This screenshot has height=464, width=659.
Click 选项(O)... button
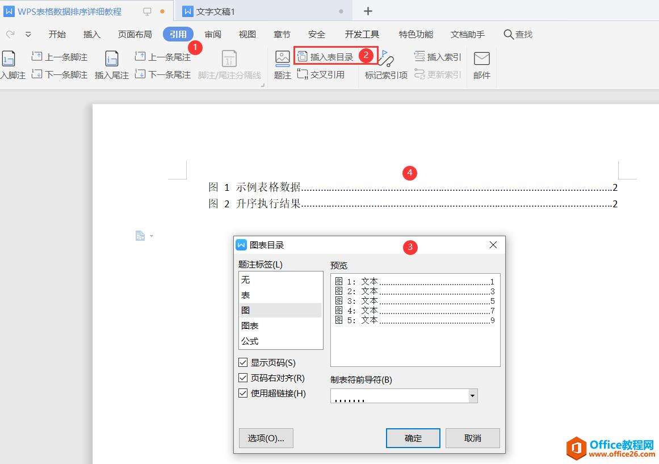click(x=266, y=438)
